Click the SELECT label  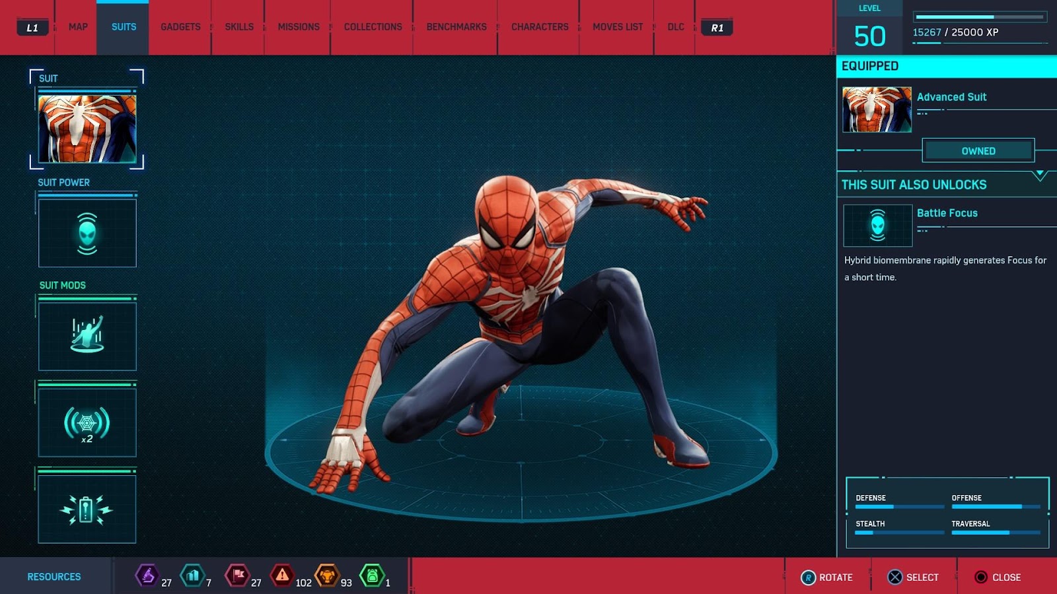click(x=922, y=577)
